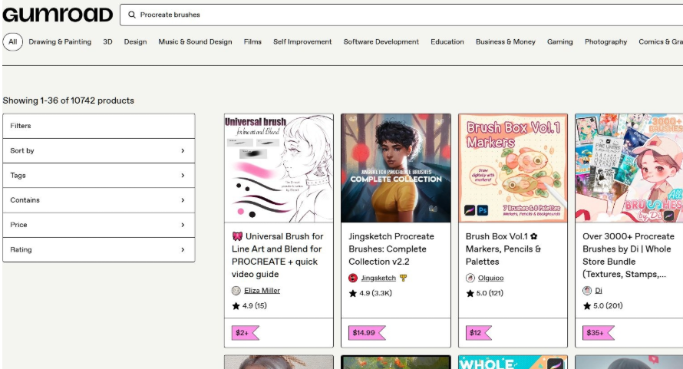This screenshot has width=683, height=369.
Task: Click the $14.99 price tag
Action: pos(367,333)
